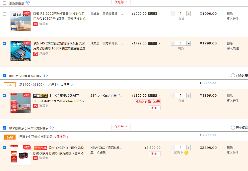Move 璟甄 M6 projector to 关注
Screen dimensions: 248x171
coord(233,48)
